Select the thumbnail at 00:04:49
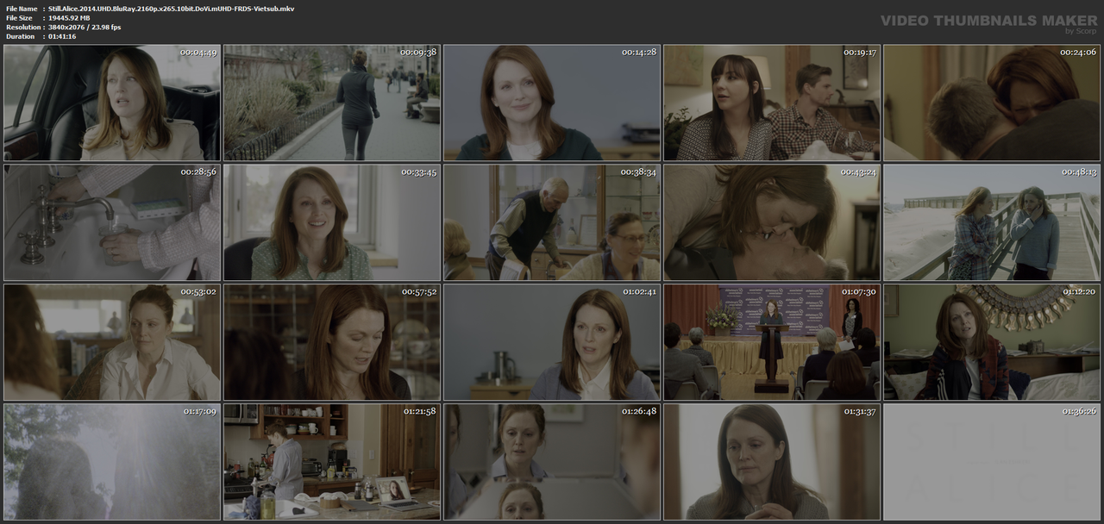1104x524 pixels. click(x=112, y=103)
